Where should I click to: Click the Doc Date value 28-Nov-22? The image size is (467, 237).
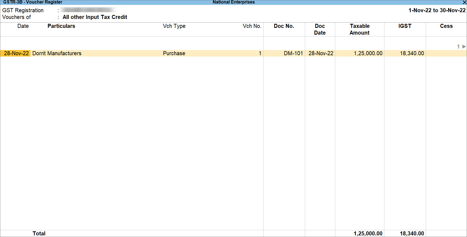tap(321, 53)
